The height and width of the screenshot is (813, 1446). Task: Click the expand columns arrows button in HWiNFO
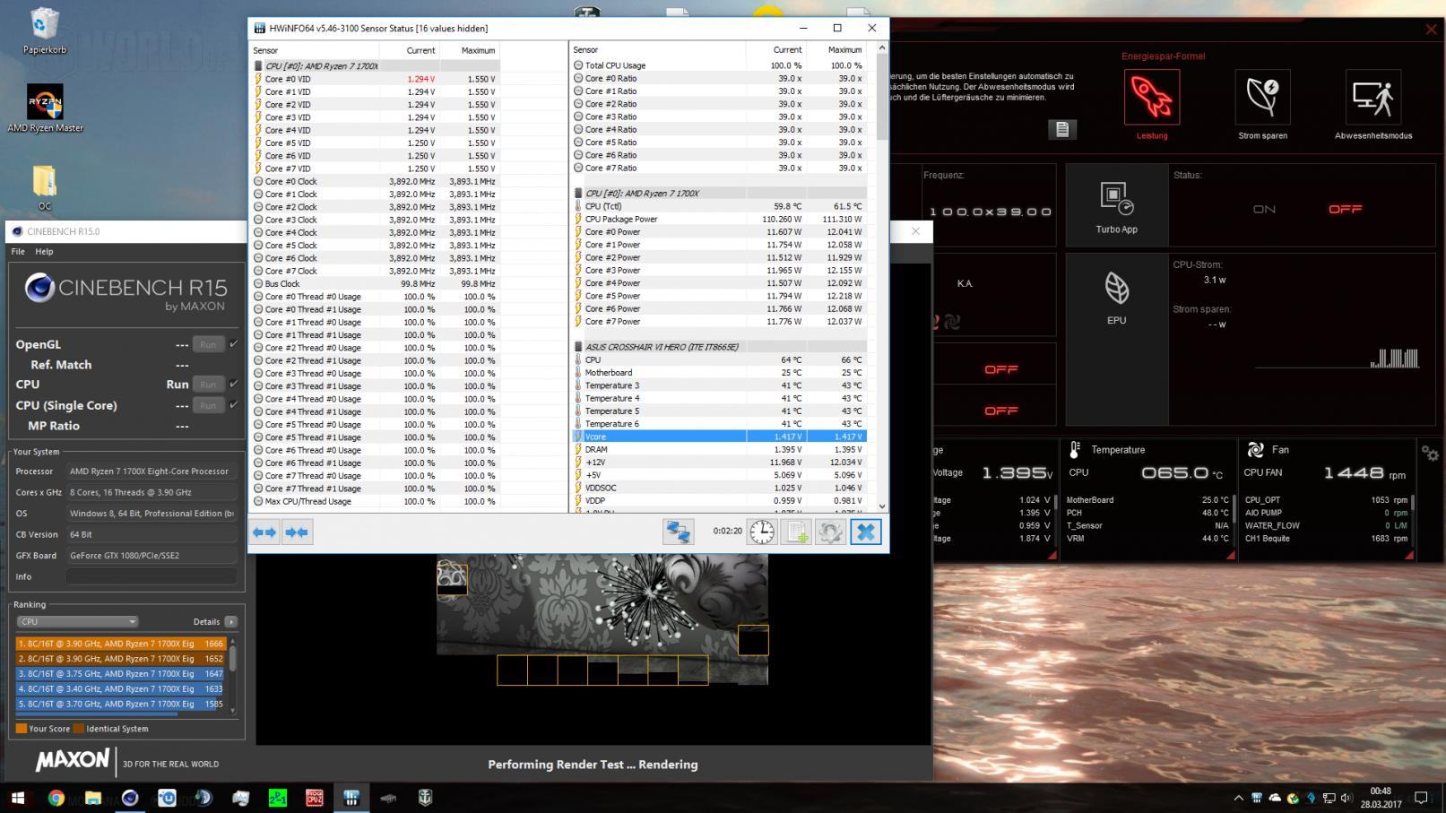pos(264,532)
